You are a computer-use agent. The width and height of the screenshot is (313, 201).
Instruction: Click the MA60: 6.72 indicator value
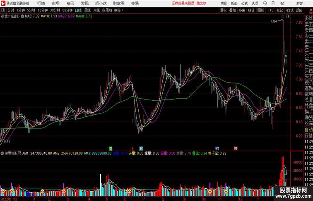[84, 17]
